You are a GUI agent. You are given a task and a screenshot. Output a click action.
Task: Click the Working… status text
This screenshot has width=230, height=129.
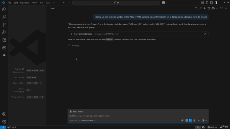click(76, 46)
